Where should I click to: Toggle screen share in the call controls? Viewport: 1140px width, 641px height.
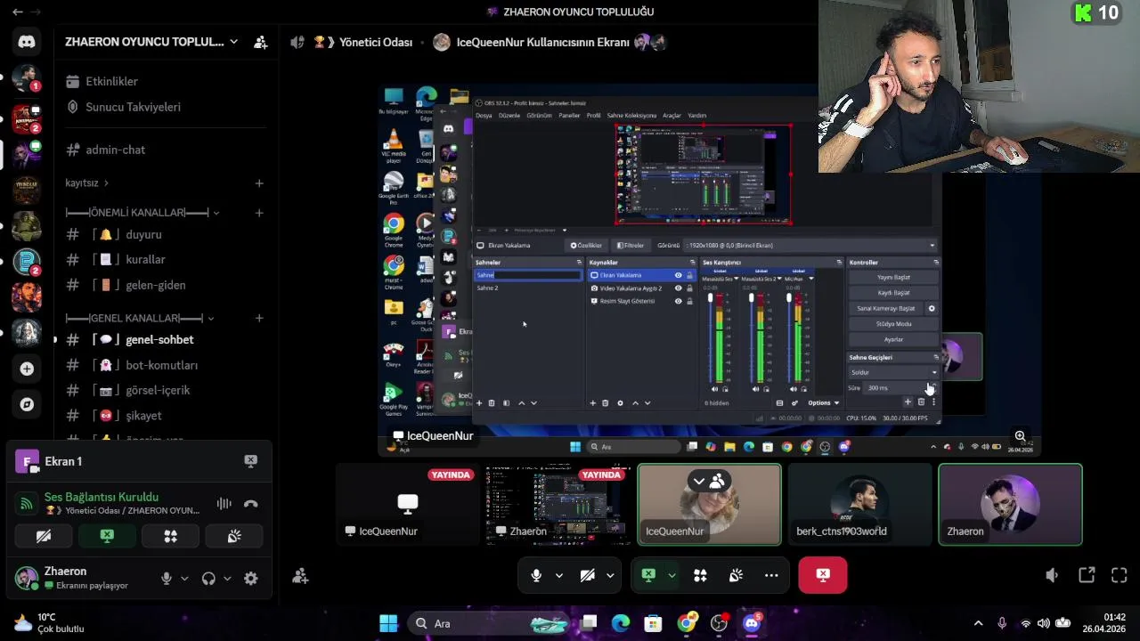coord(648,576)
